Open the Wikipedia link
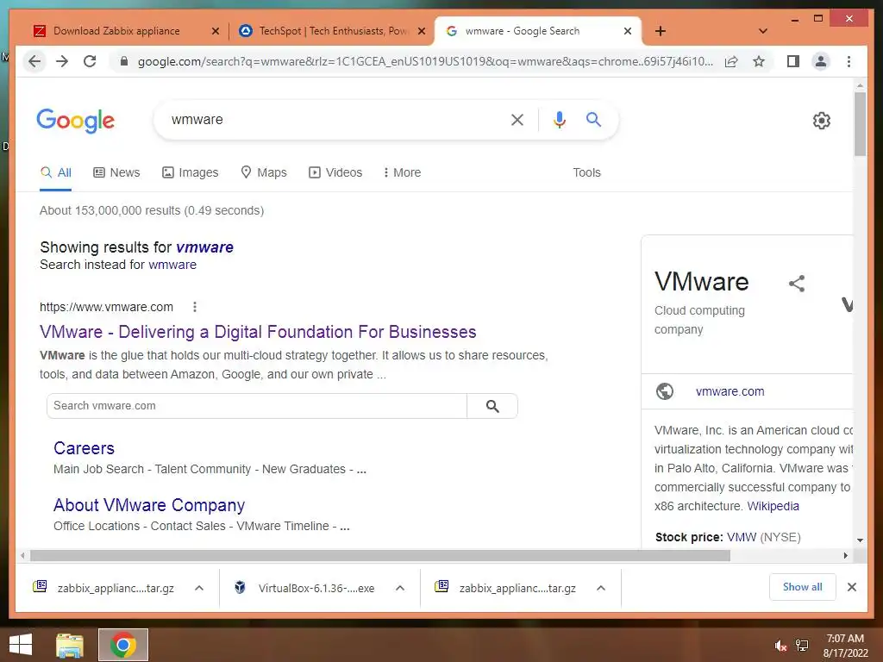The image size is (883, 662). [773, 506]
